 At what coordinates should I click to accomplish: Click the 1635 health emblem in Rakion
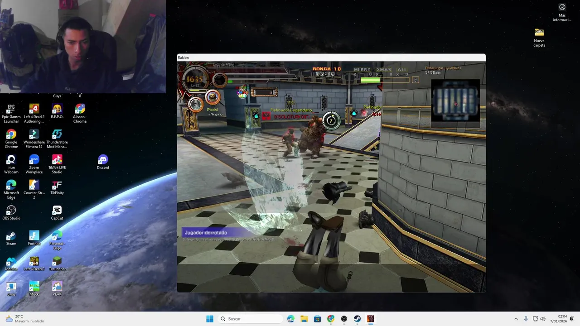coord(195,80)
